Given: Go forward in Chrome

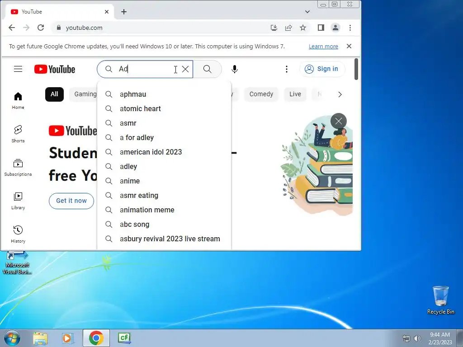Looking at the screenshot, I should (x=26, y=28).
